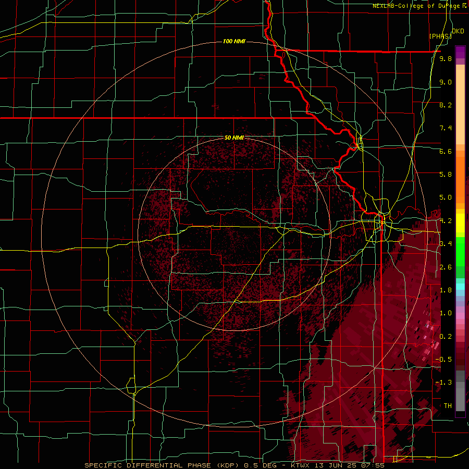Viewport: 469px width, 469px height.
Task: Click the 9.0 value on the color scale
Action: coord(446,82)
